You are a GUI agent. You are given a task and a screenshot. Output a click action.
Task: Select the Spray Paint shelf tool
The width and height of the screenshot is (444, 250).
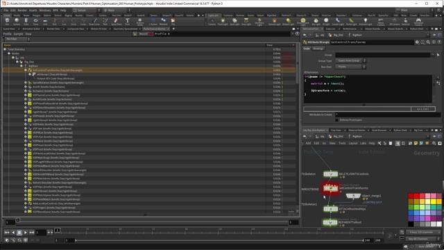pos(116,22)
